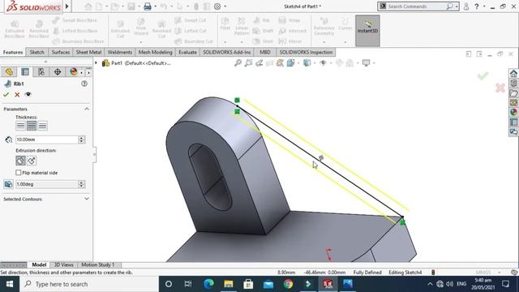This screenshot has height=292, width=519.
Task: Toggle the Rib1 detailed preview eye icon
Action: pos(28,94)
